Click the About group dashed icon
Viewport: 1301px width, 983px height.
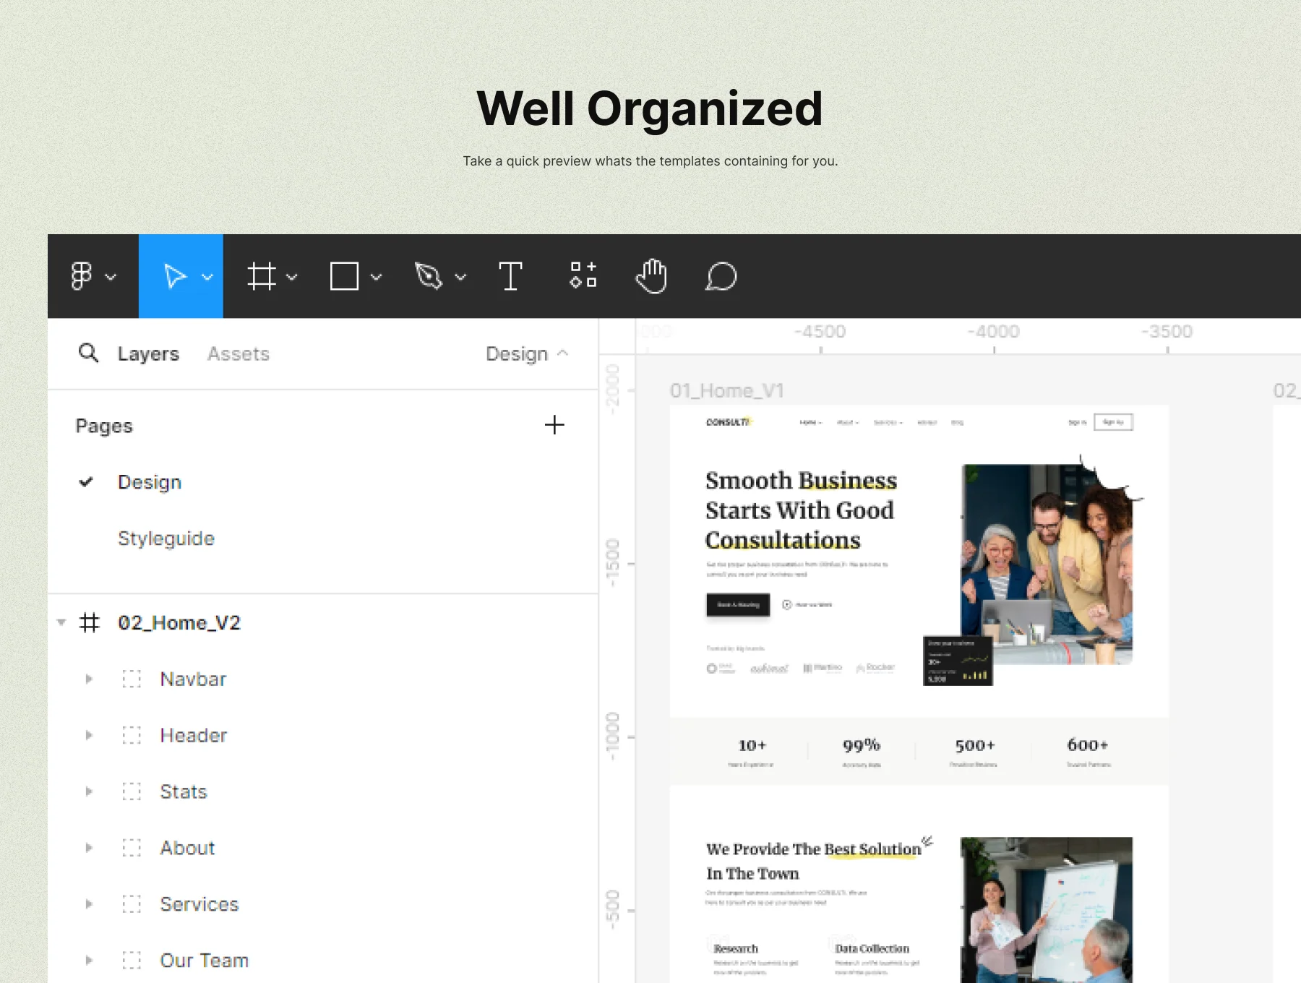[132, 848]
